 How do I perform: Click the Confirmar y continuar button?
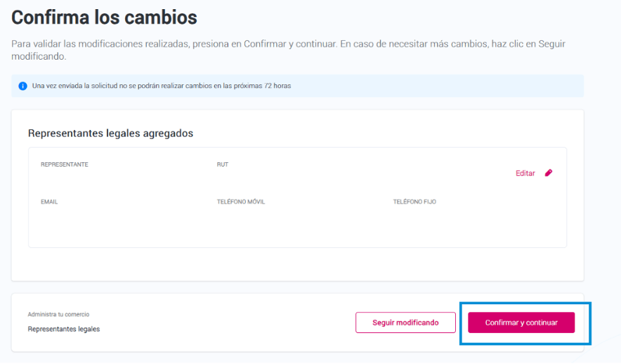pos(521,323)
